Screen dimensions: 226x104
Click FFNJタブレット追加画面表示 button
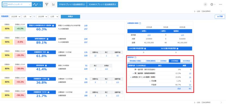[x=72, y=5]
